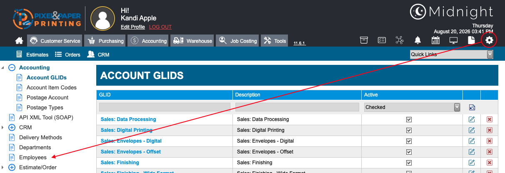Image resolution: width=505 pixels, height=173 pixels.
Task: Select Account Item Codes in tree
Action: point(52,87)
